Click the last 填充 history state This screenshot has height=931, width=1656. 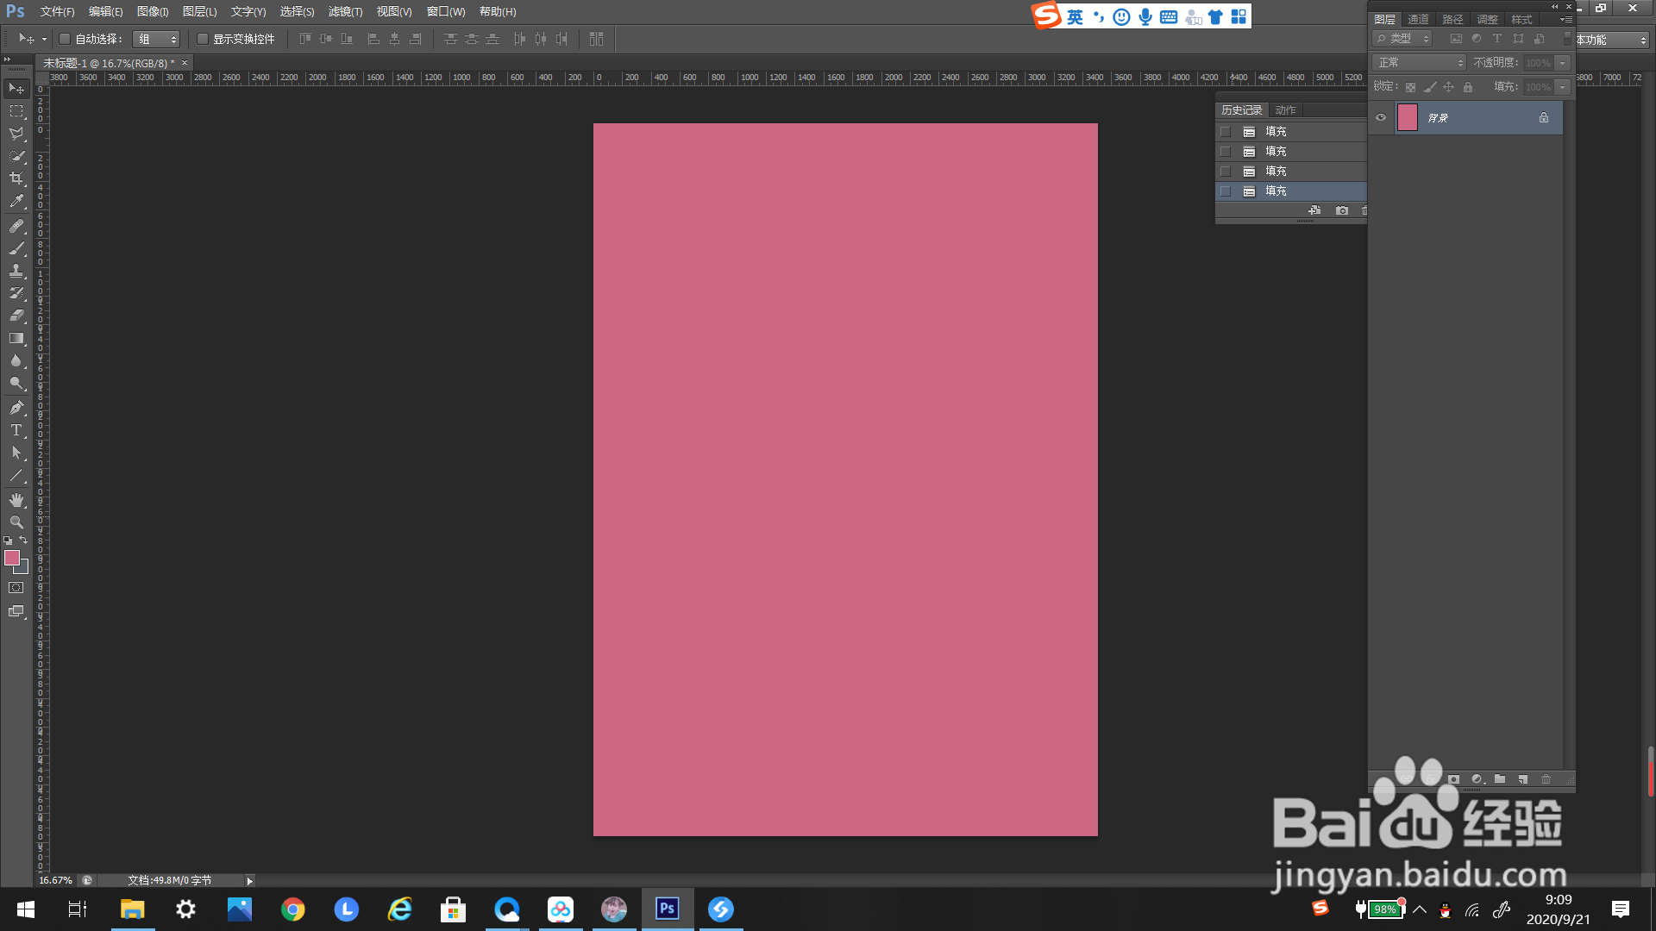pos(1276,191)
